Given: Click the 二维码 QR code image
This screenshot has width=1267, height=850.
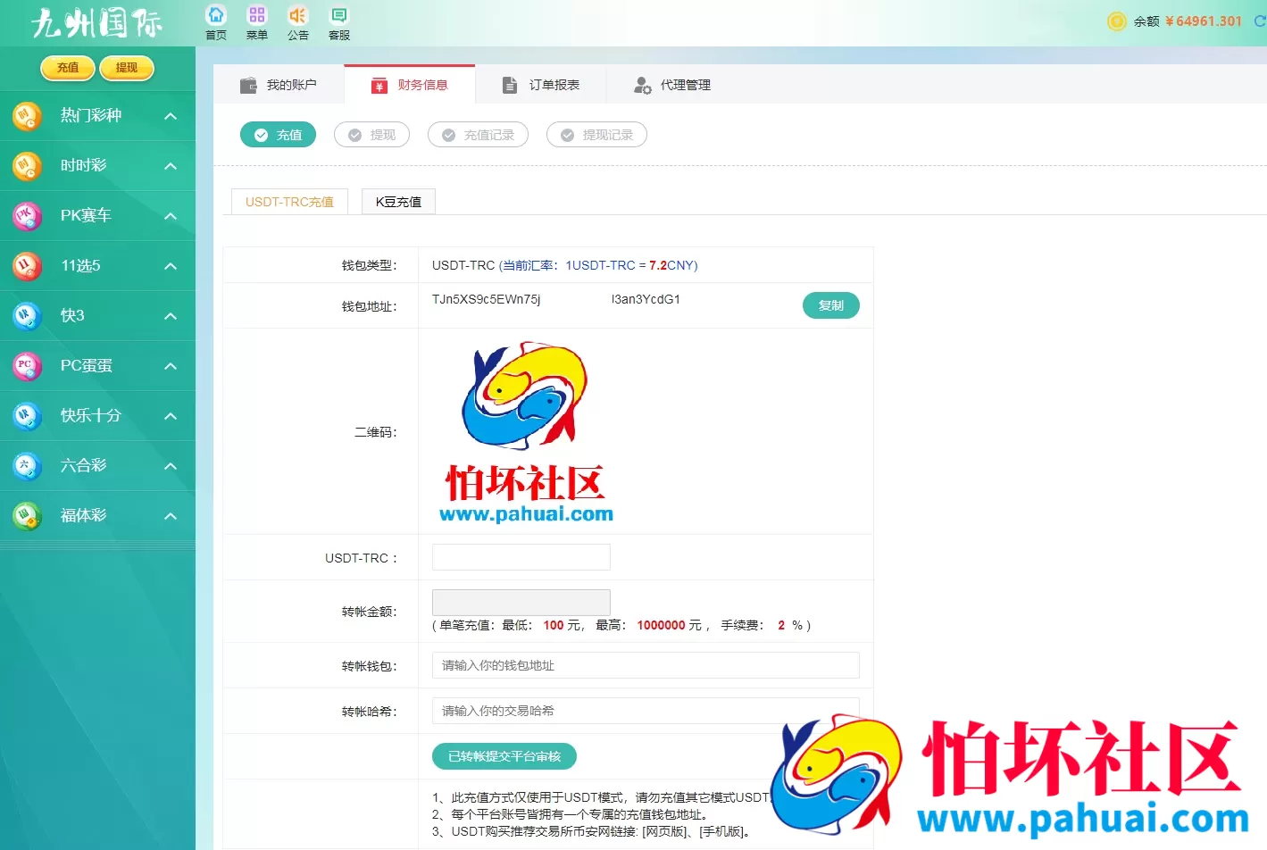Looking at the screenshot, I should point(526,432).
